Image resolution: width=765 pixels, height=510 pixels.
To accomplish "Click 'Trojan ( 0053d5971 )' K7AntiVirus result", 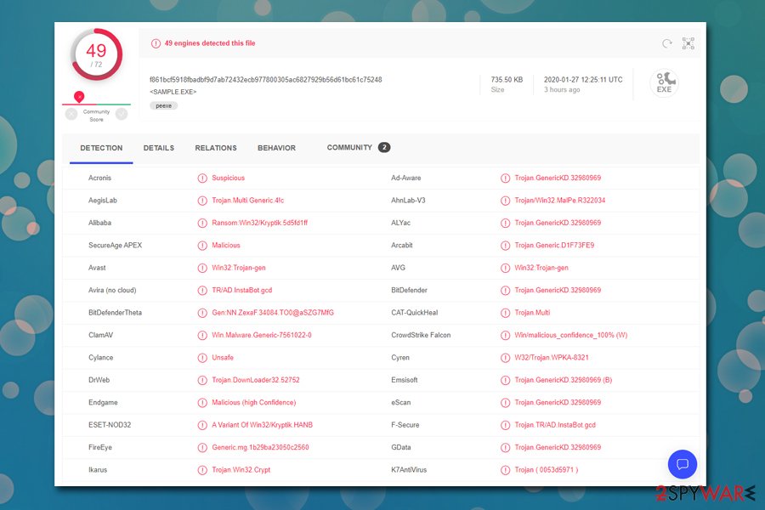I will (x=547, y=469).
